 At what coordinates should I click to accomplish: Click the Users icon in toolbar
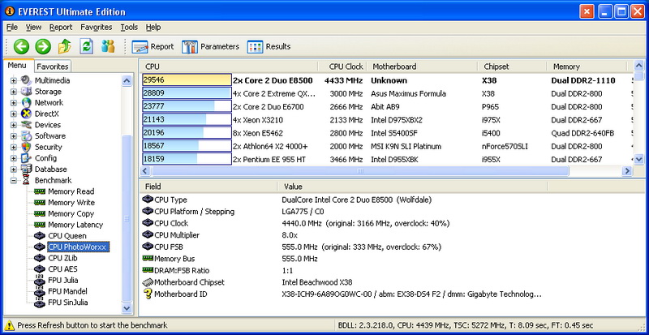(x=108, y=46)
